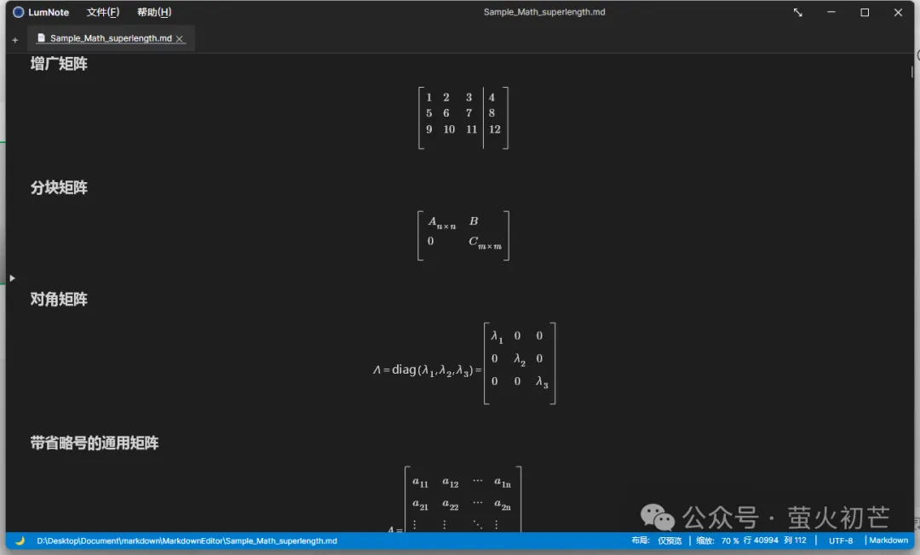Select the Sample_Math_superlength.md tab
Viewport: 920px width, 555px height.
pos(110,38)
